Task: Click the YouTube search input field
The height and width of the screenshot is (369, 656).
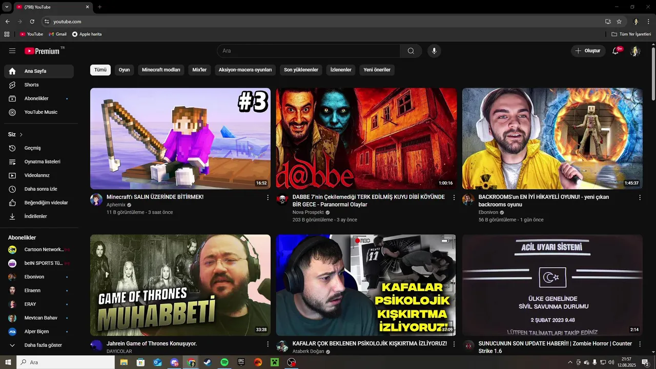Action: [309, 51]
